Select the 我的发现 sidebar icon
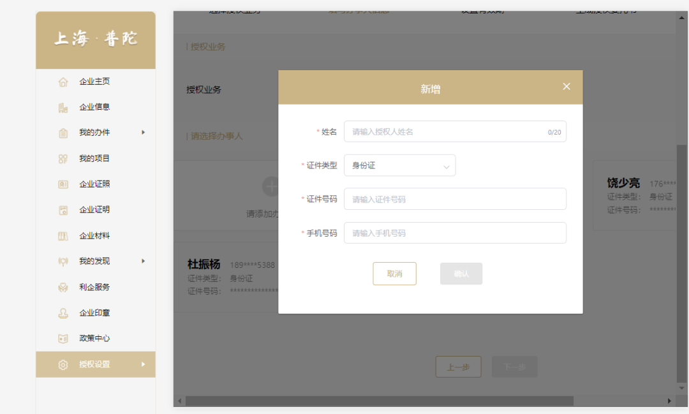This screenshot has height=414, width=689. [63, 261]
